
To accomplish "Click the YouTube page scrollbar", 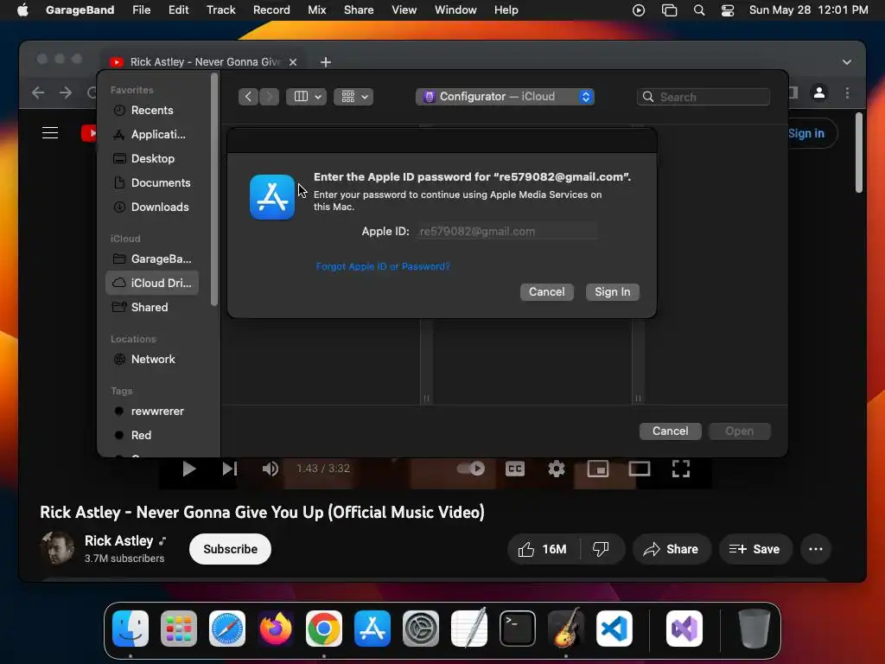I will pyautogui.click(x=858, y=152).
